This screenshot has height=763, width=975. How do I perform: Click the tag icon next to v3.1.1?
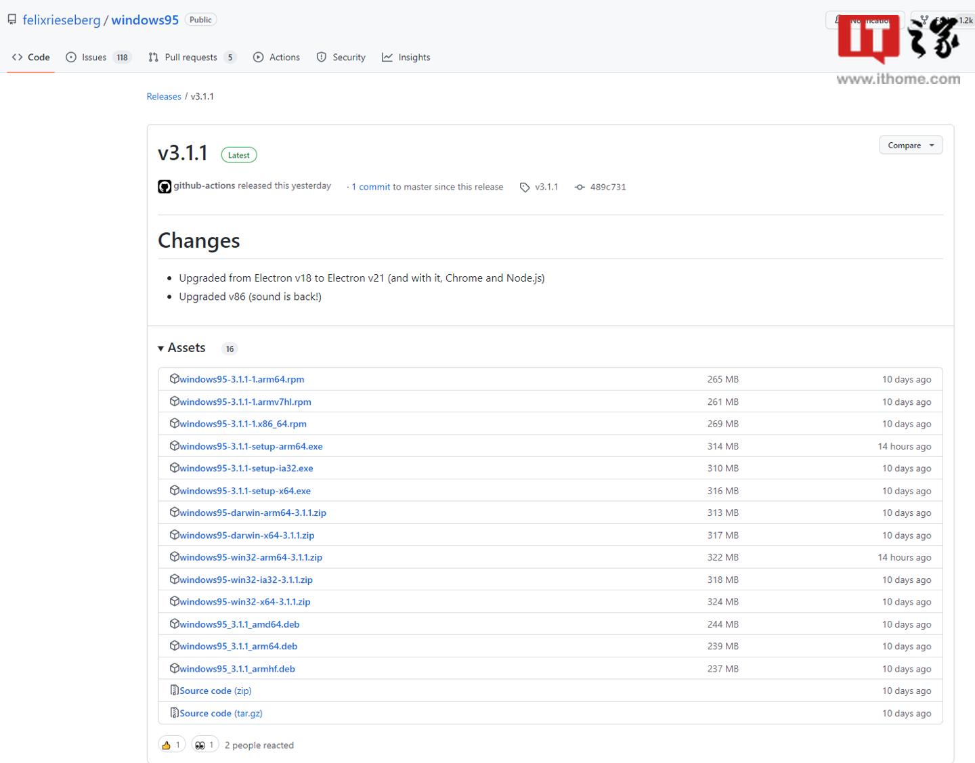[525, 187]
